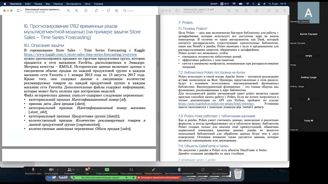Click Остановить совместное использование stop share
Viewport: 328px width, 184px height.
[x=158, y=177]
